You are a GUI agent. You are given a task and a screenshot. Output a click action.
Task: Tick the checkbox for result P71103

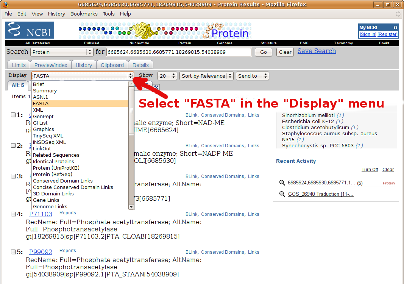click(x=13, y=214)
